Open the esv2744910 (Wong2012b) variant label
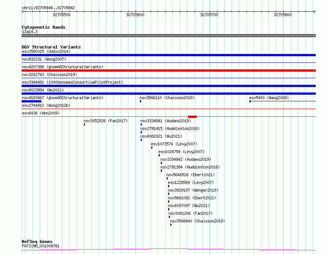The image size is (326, 254). point(46,105)
